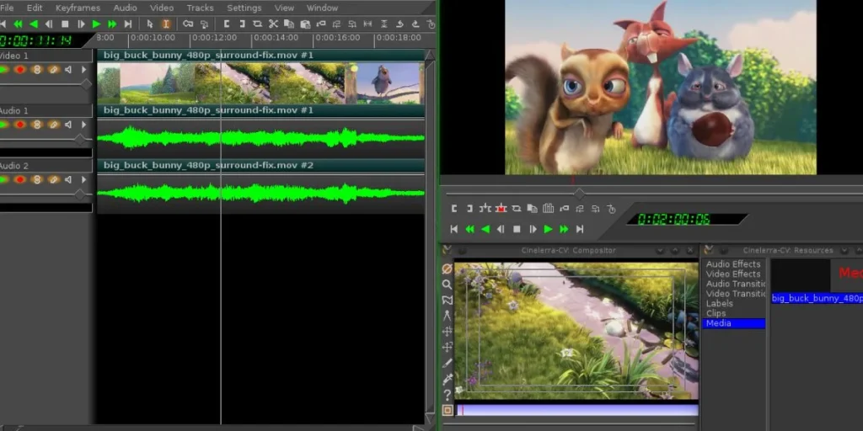Select the adjust projector tool in Compositor
Viewport: 863px width, 431px height.
coord(447,347)
